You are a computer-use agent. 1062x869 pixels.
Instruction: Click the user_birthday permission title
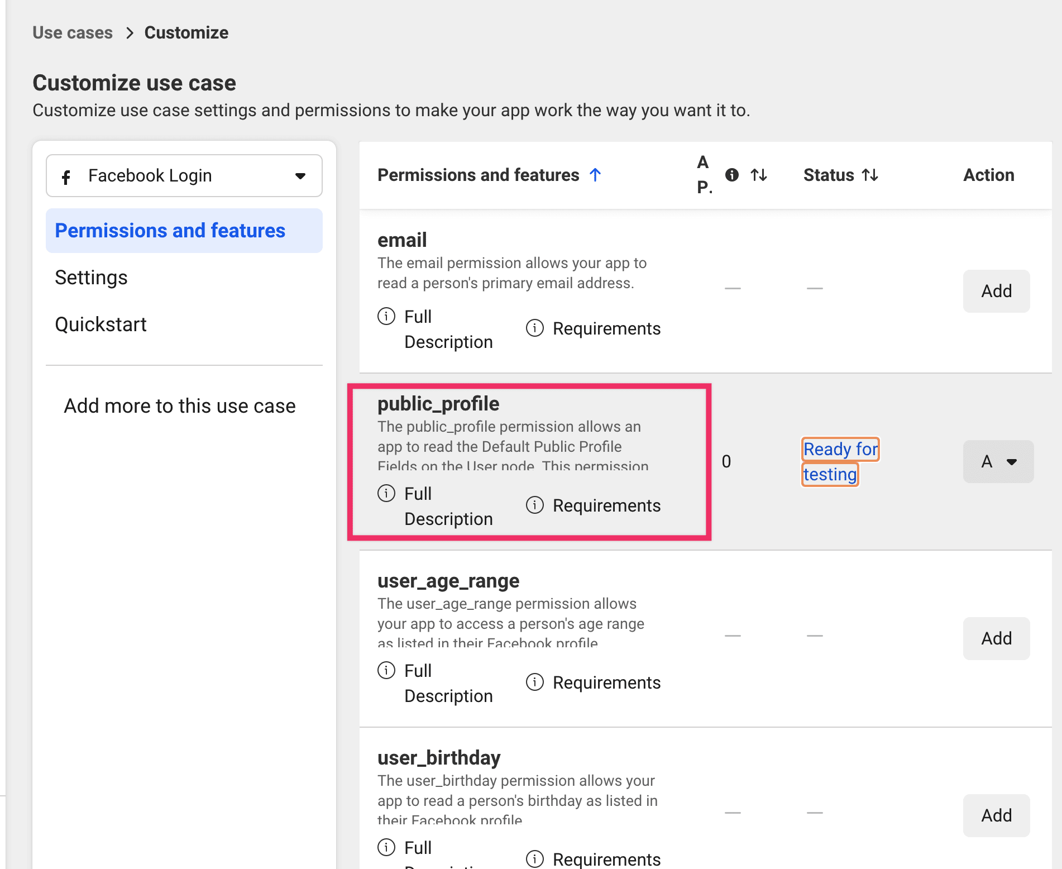[x=439, y=758]
